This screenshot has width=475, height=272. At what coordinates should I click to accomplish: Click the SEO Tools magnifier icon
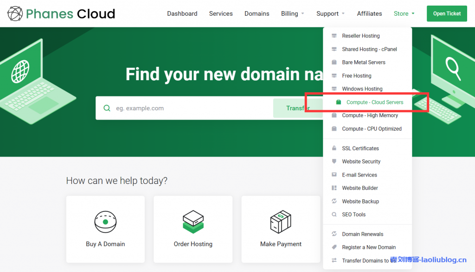point(334,215)
